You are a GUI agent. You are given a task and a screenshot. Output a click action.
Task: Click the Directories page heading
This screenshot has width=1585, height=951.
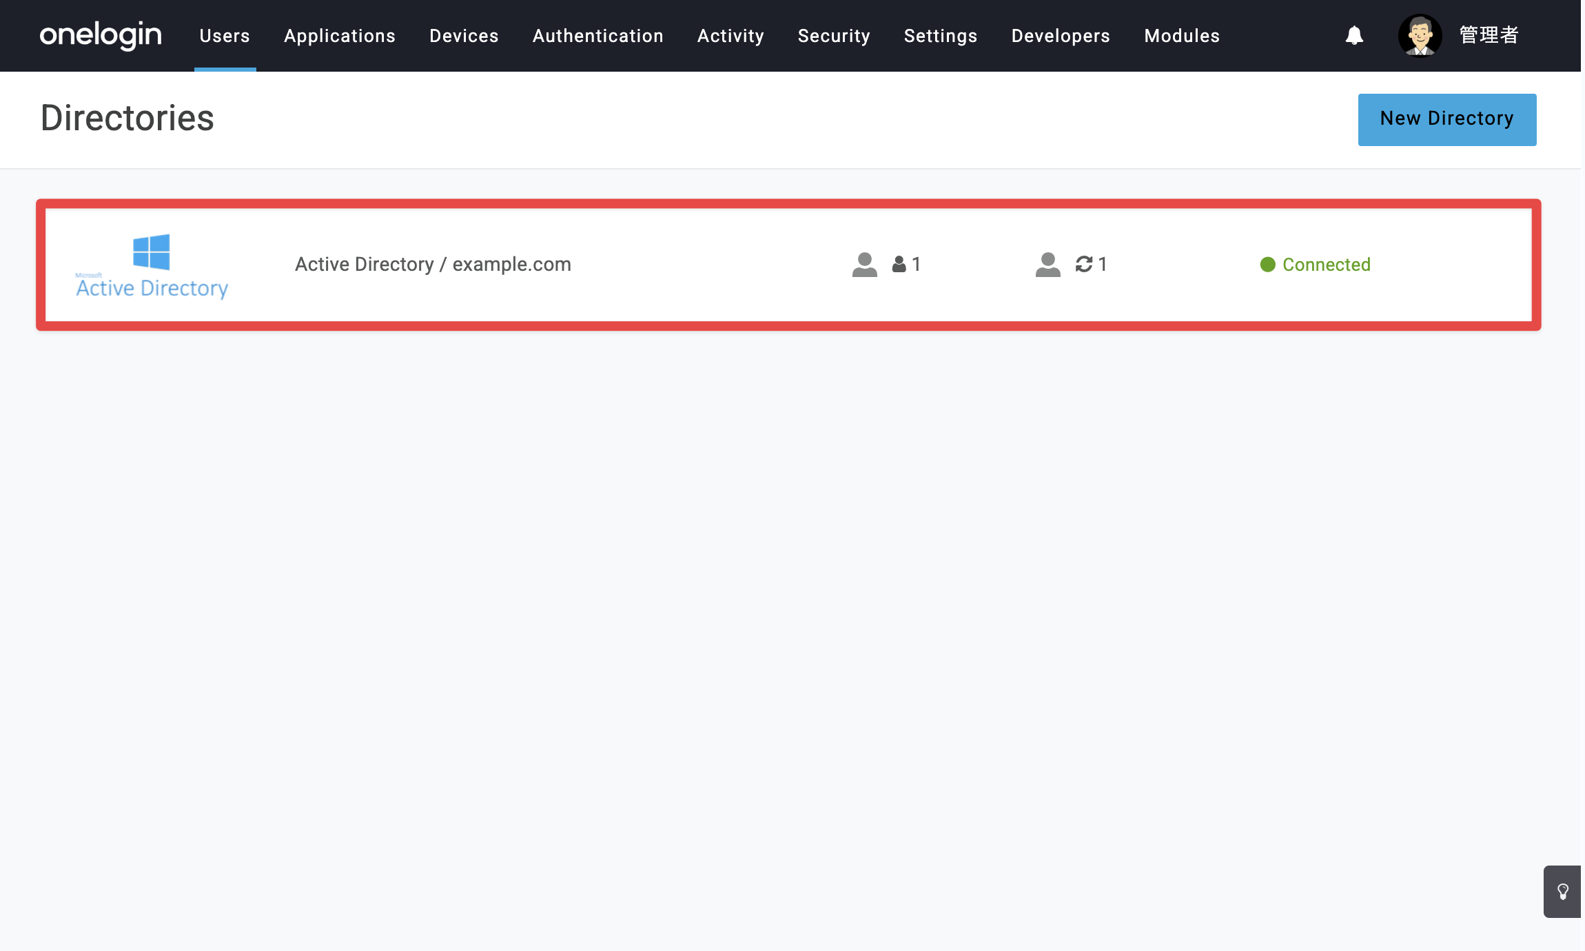127,118
